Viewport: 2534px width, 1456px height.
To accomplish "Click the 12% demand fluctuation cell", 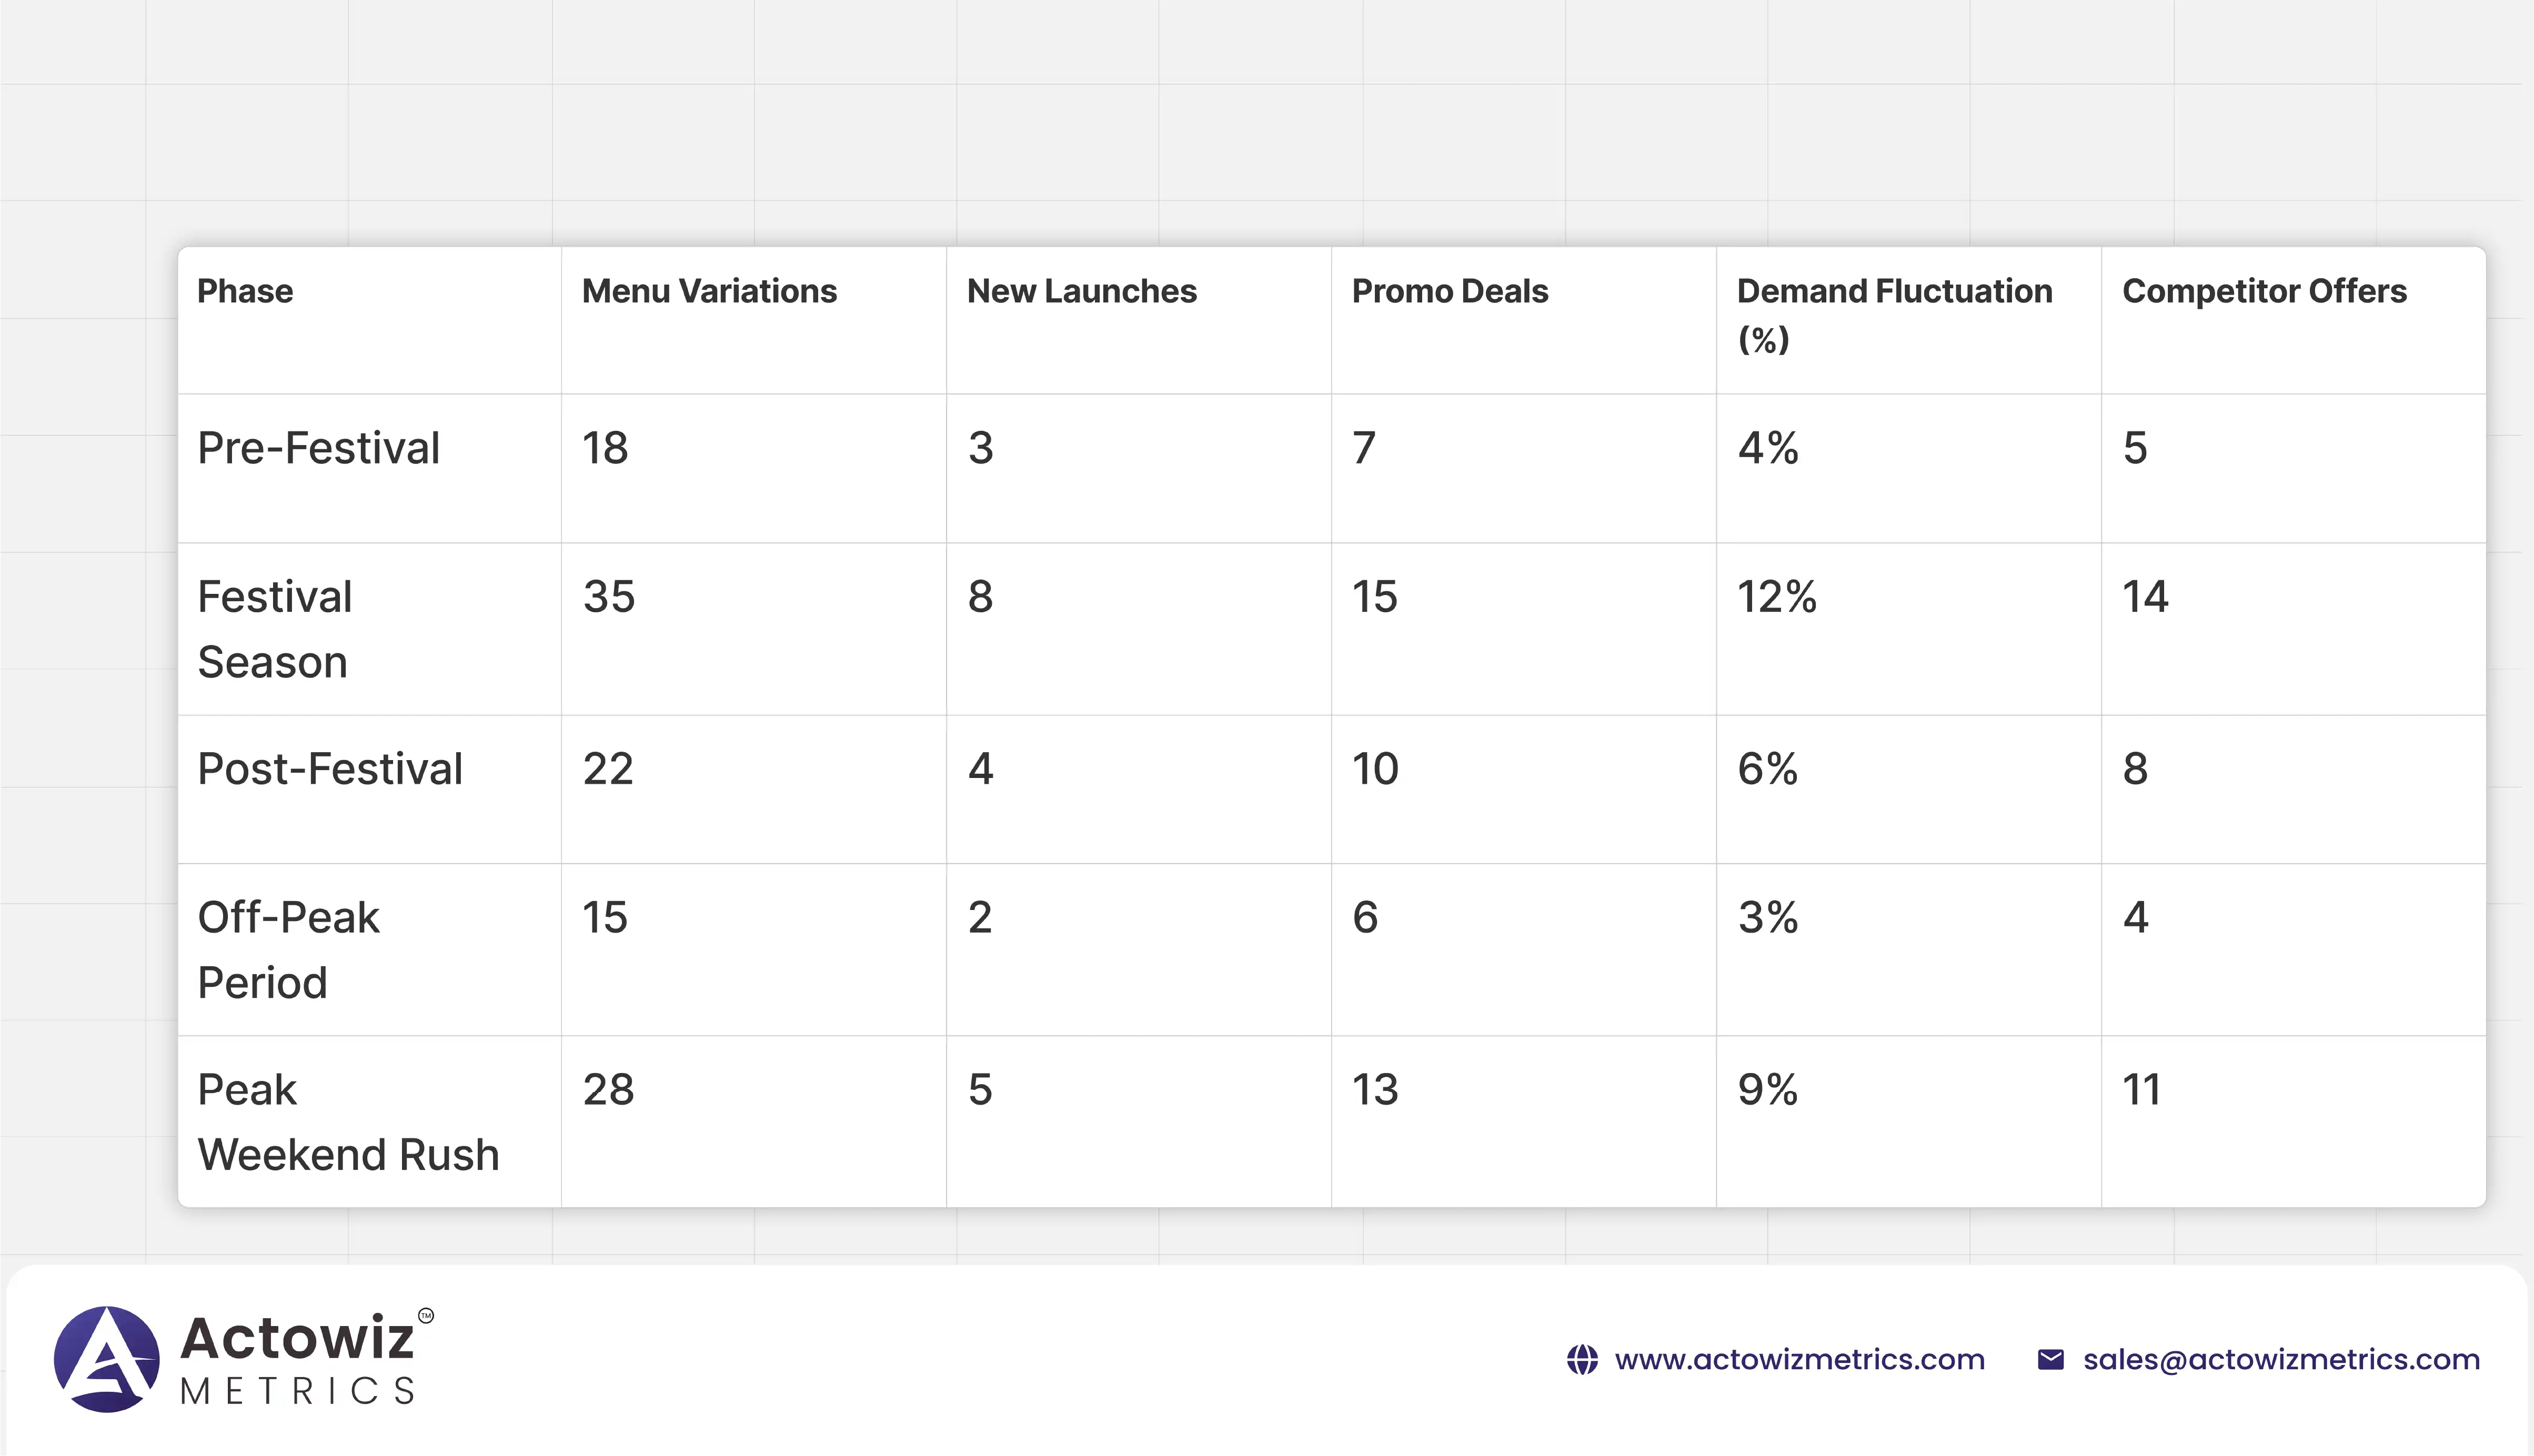I will pos(1776,597).
